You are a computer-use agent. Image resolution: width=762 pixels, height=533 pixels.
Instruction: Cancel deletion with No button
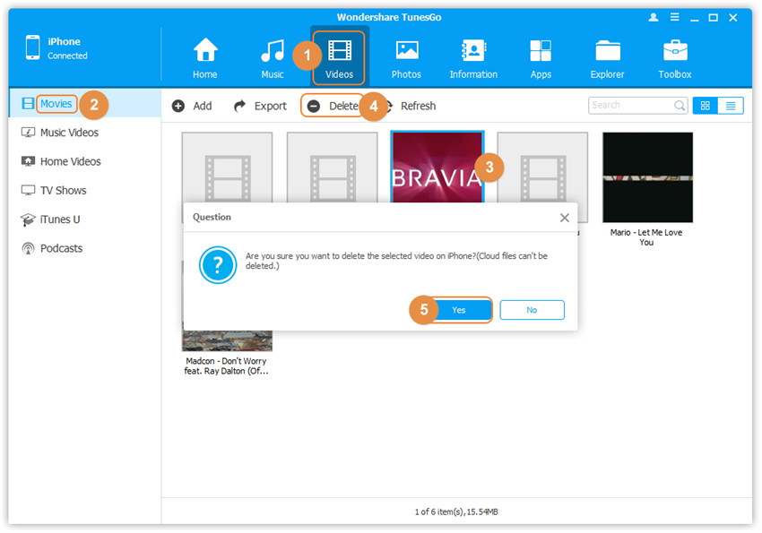tap(532, 310)
